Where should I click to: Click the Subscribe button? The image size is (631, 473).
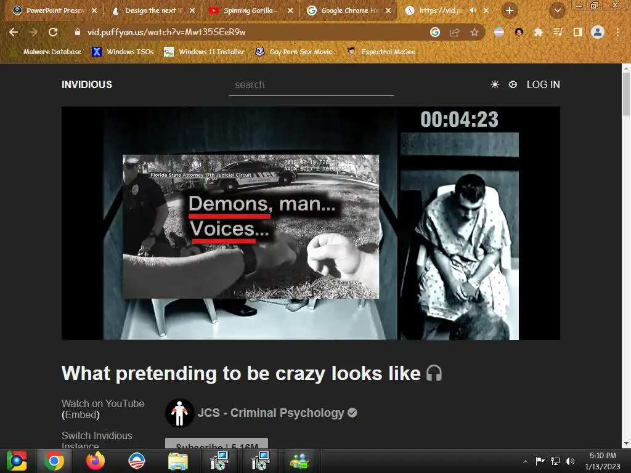coord(216,443)
